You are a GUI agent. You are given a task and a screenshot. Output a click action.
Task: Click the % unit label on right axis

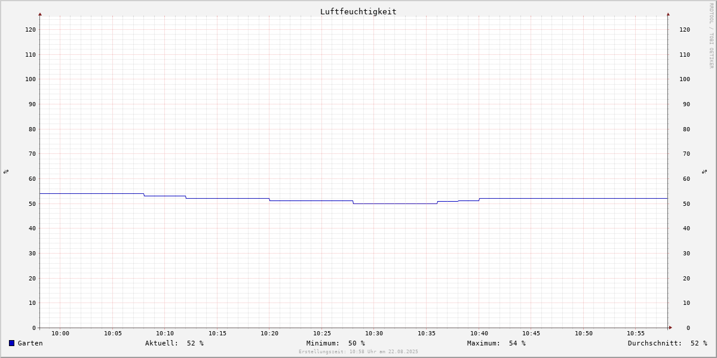pos(704,171)
